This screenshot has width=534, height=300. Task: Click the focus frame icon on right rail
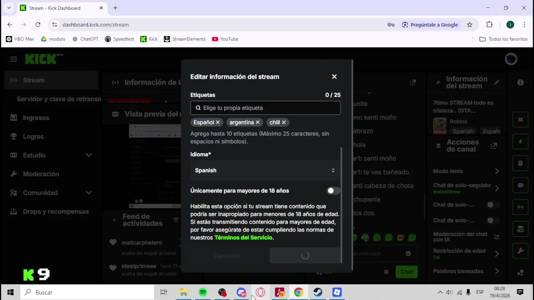[520, 120]
